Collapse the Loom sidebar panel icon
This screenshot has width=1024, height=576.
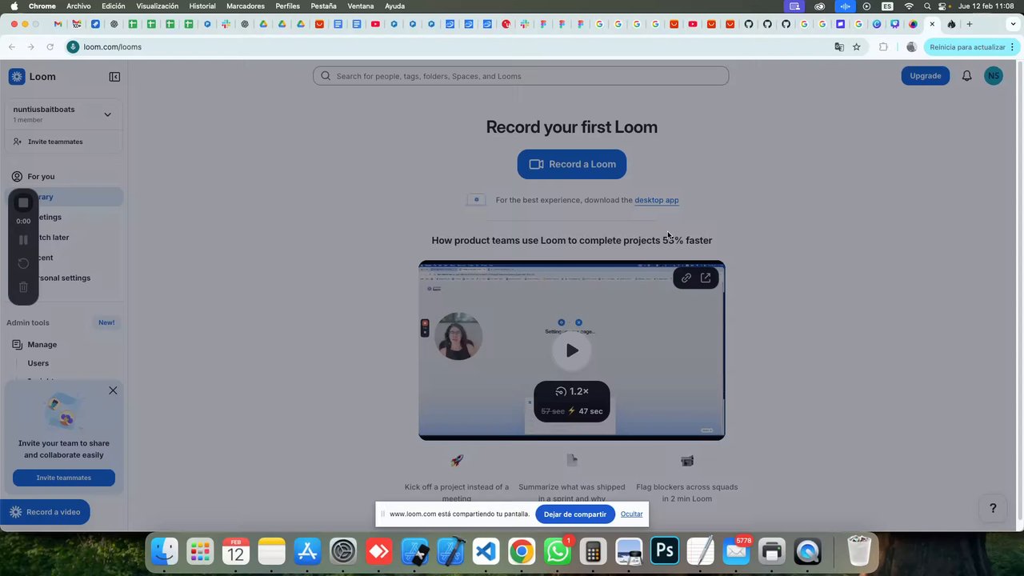tap(114, 77)
